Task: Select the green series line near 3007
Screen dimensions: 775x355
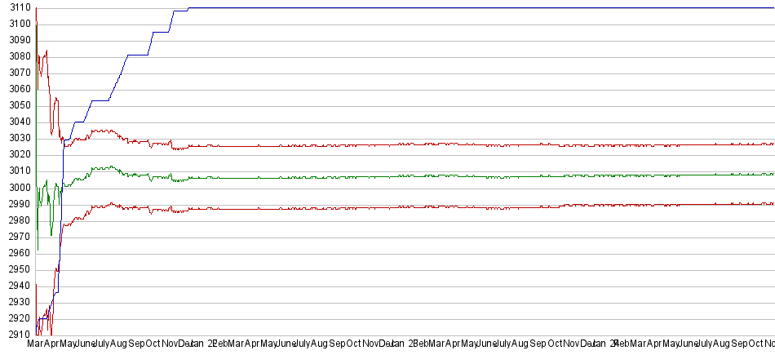Action: (489, 176)
